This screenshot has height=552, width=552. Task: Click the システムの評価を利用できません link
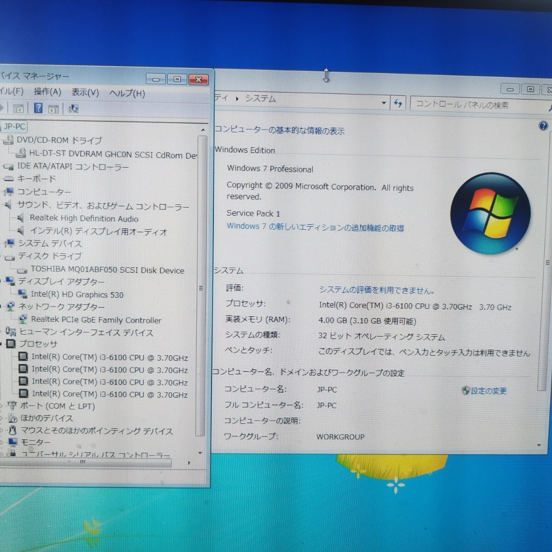376,290
